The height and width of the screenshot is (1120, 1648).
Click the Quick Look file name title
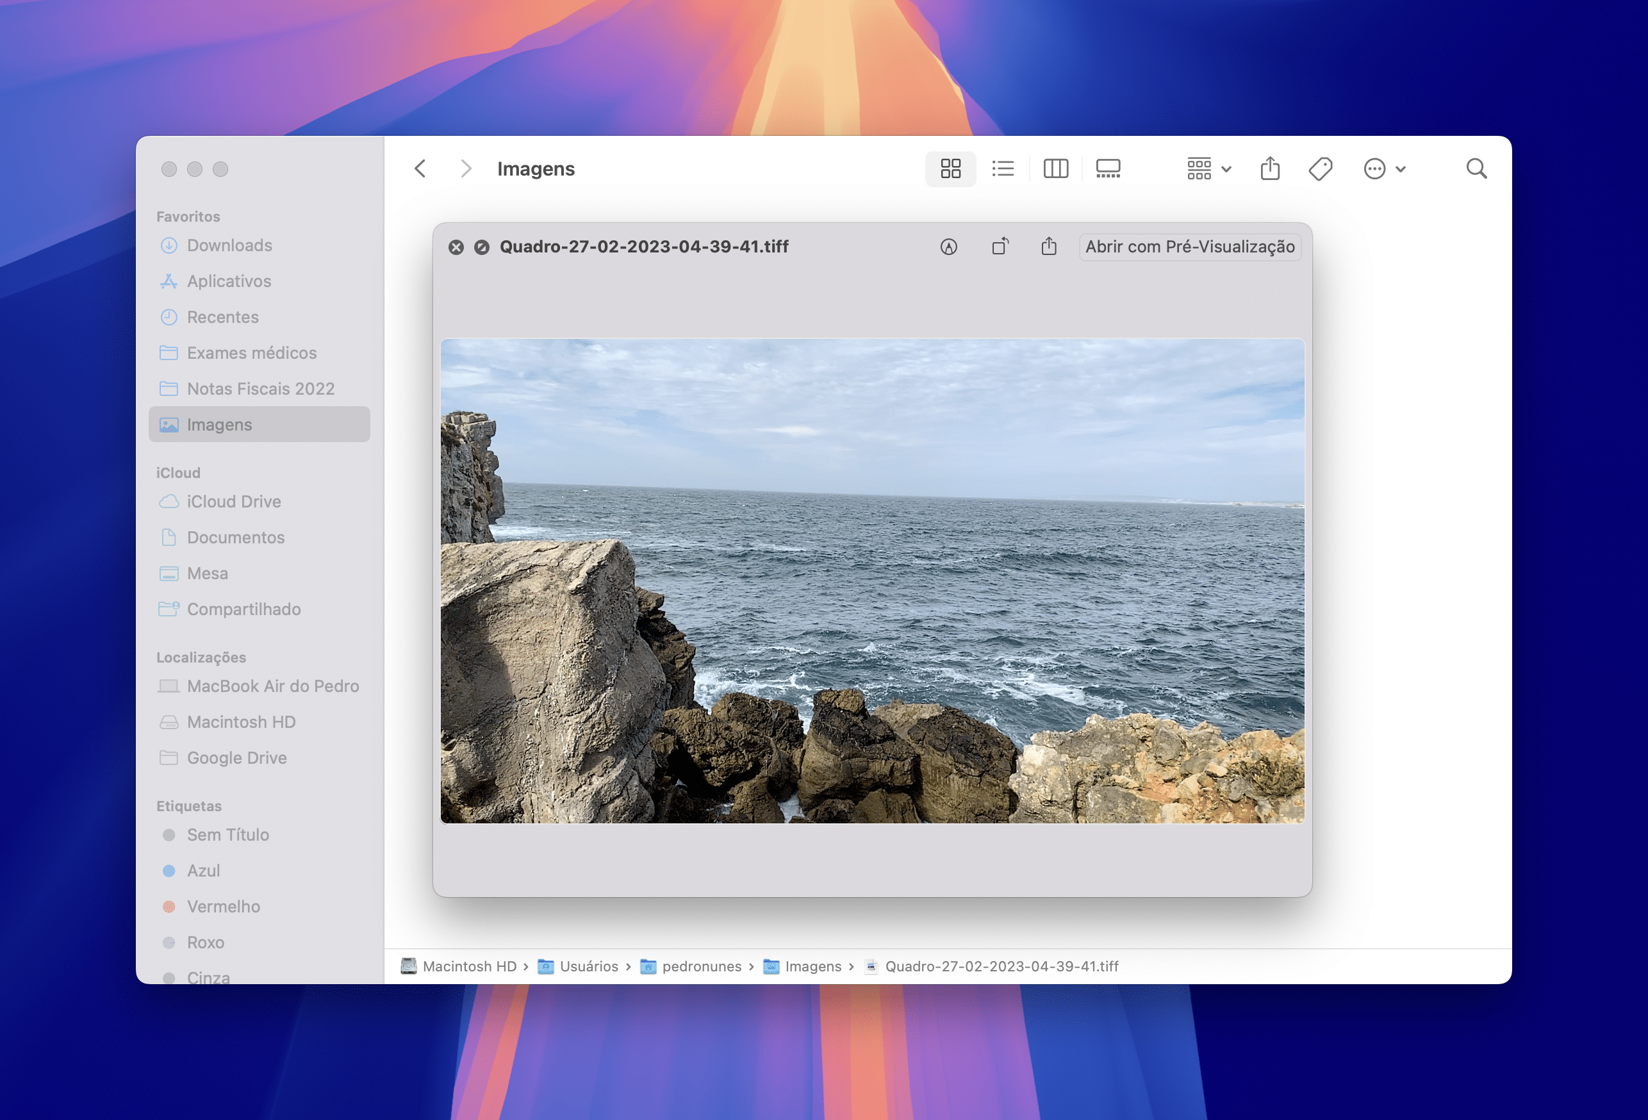pos(644,247)
